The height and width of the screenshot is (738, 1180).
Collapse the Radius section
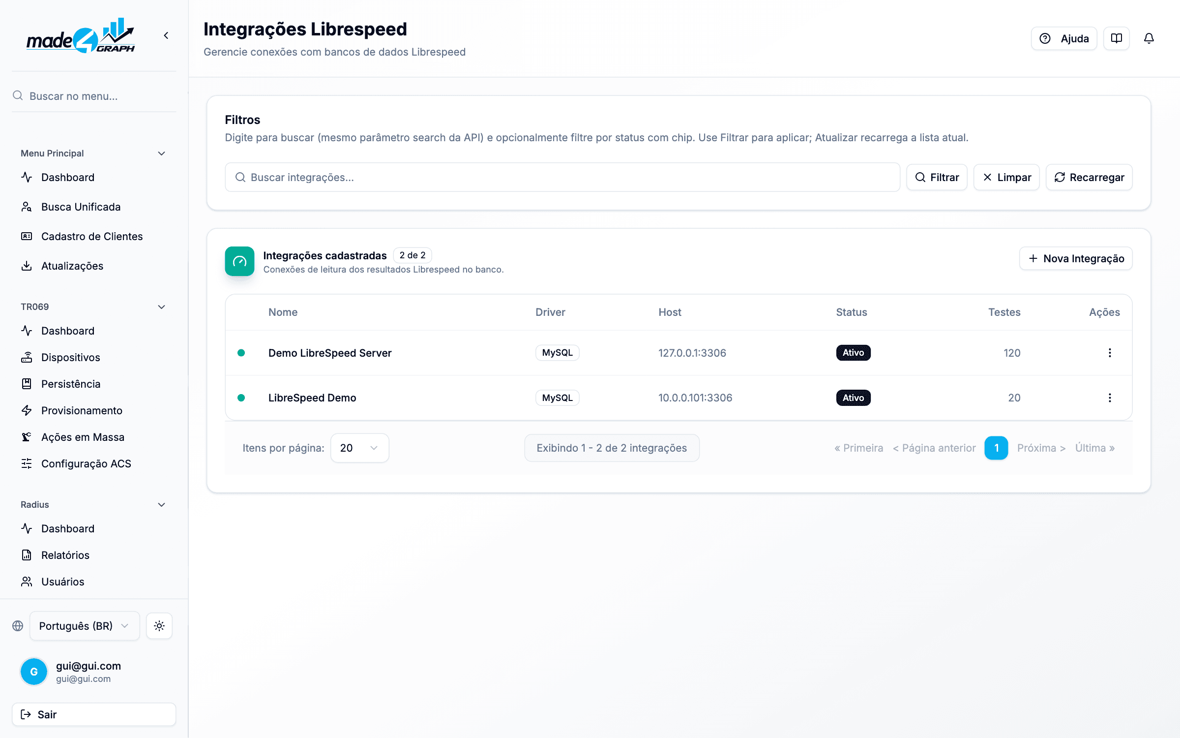(x=161, y=505)
